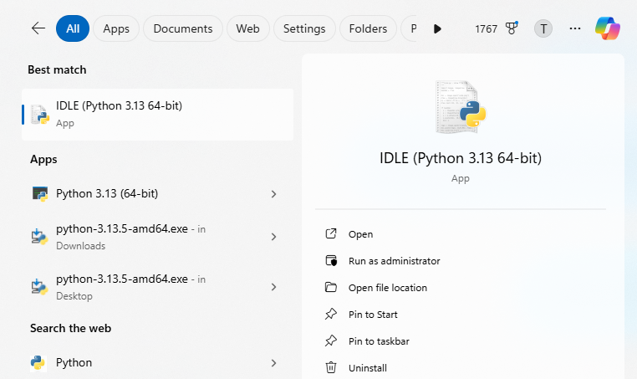This screenshot has height=379, width=637.
Task: Click the Open file location folder icon
Action: point(331,288)
